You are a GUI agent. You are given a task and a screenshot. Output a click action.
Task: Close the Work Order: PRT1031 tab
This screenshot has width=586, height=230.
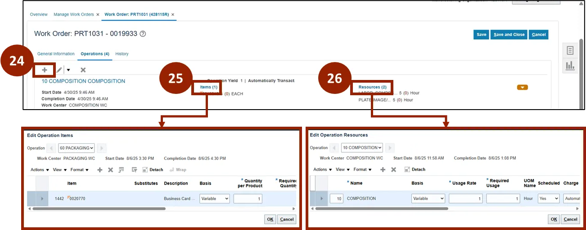point(173,15)
